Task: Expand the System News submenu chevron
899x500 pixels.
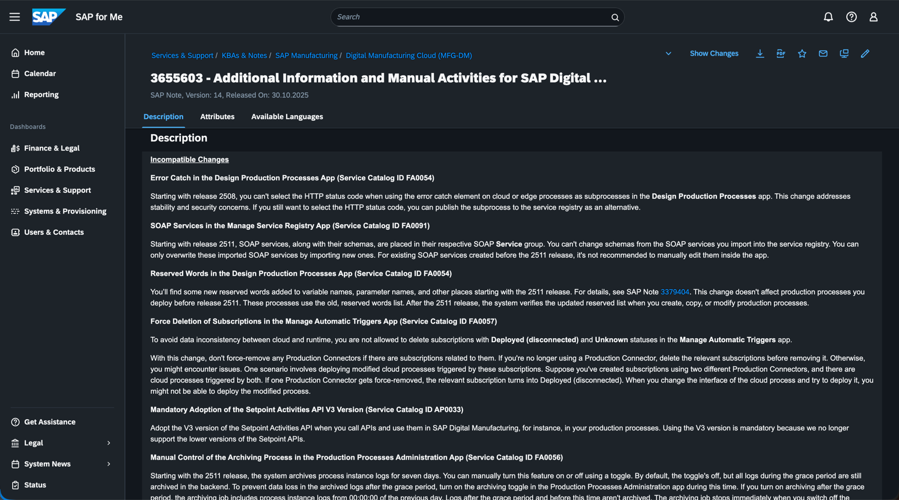Action: pyautogui.click(x=109, y=464)
